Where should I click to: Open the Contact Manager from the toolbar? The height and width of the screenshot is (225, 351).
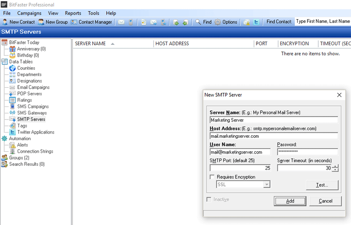point(91,22)
